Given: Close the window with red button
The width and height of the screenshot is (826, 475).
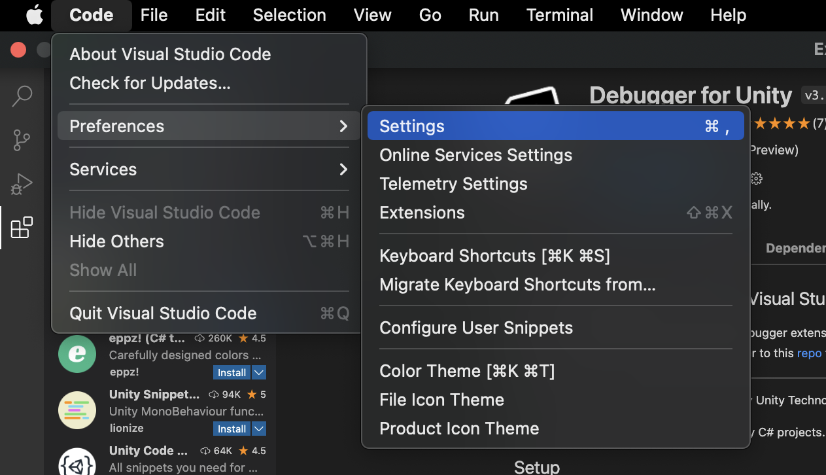Looking at the screenshot, I should click(x=18, y=50).
